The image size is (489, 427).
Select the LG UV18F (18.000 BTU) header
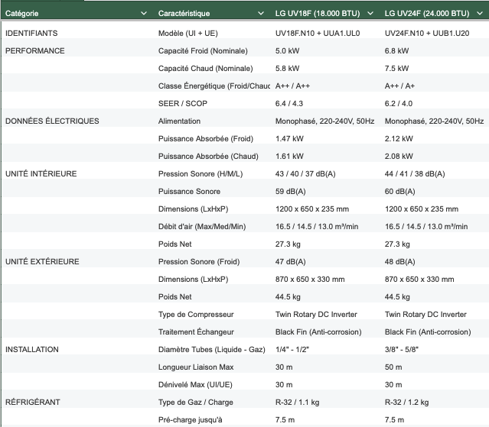(318, 14)
